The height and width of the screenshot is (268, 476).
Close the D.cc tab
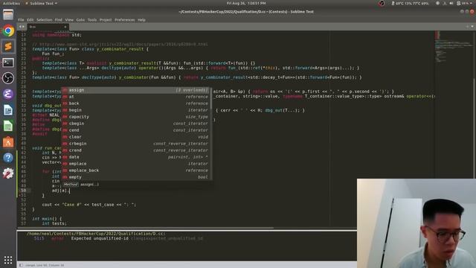[x=65, y=27]
